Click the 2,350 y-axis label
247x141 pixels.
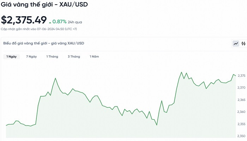pos(242,136)
